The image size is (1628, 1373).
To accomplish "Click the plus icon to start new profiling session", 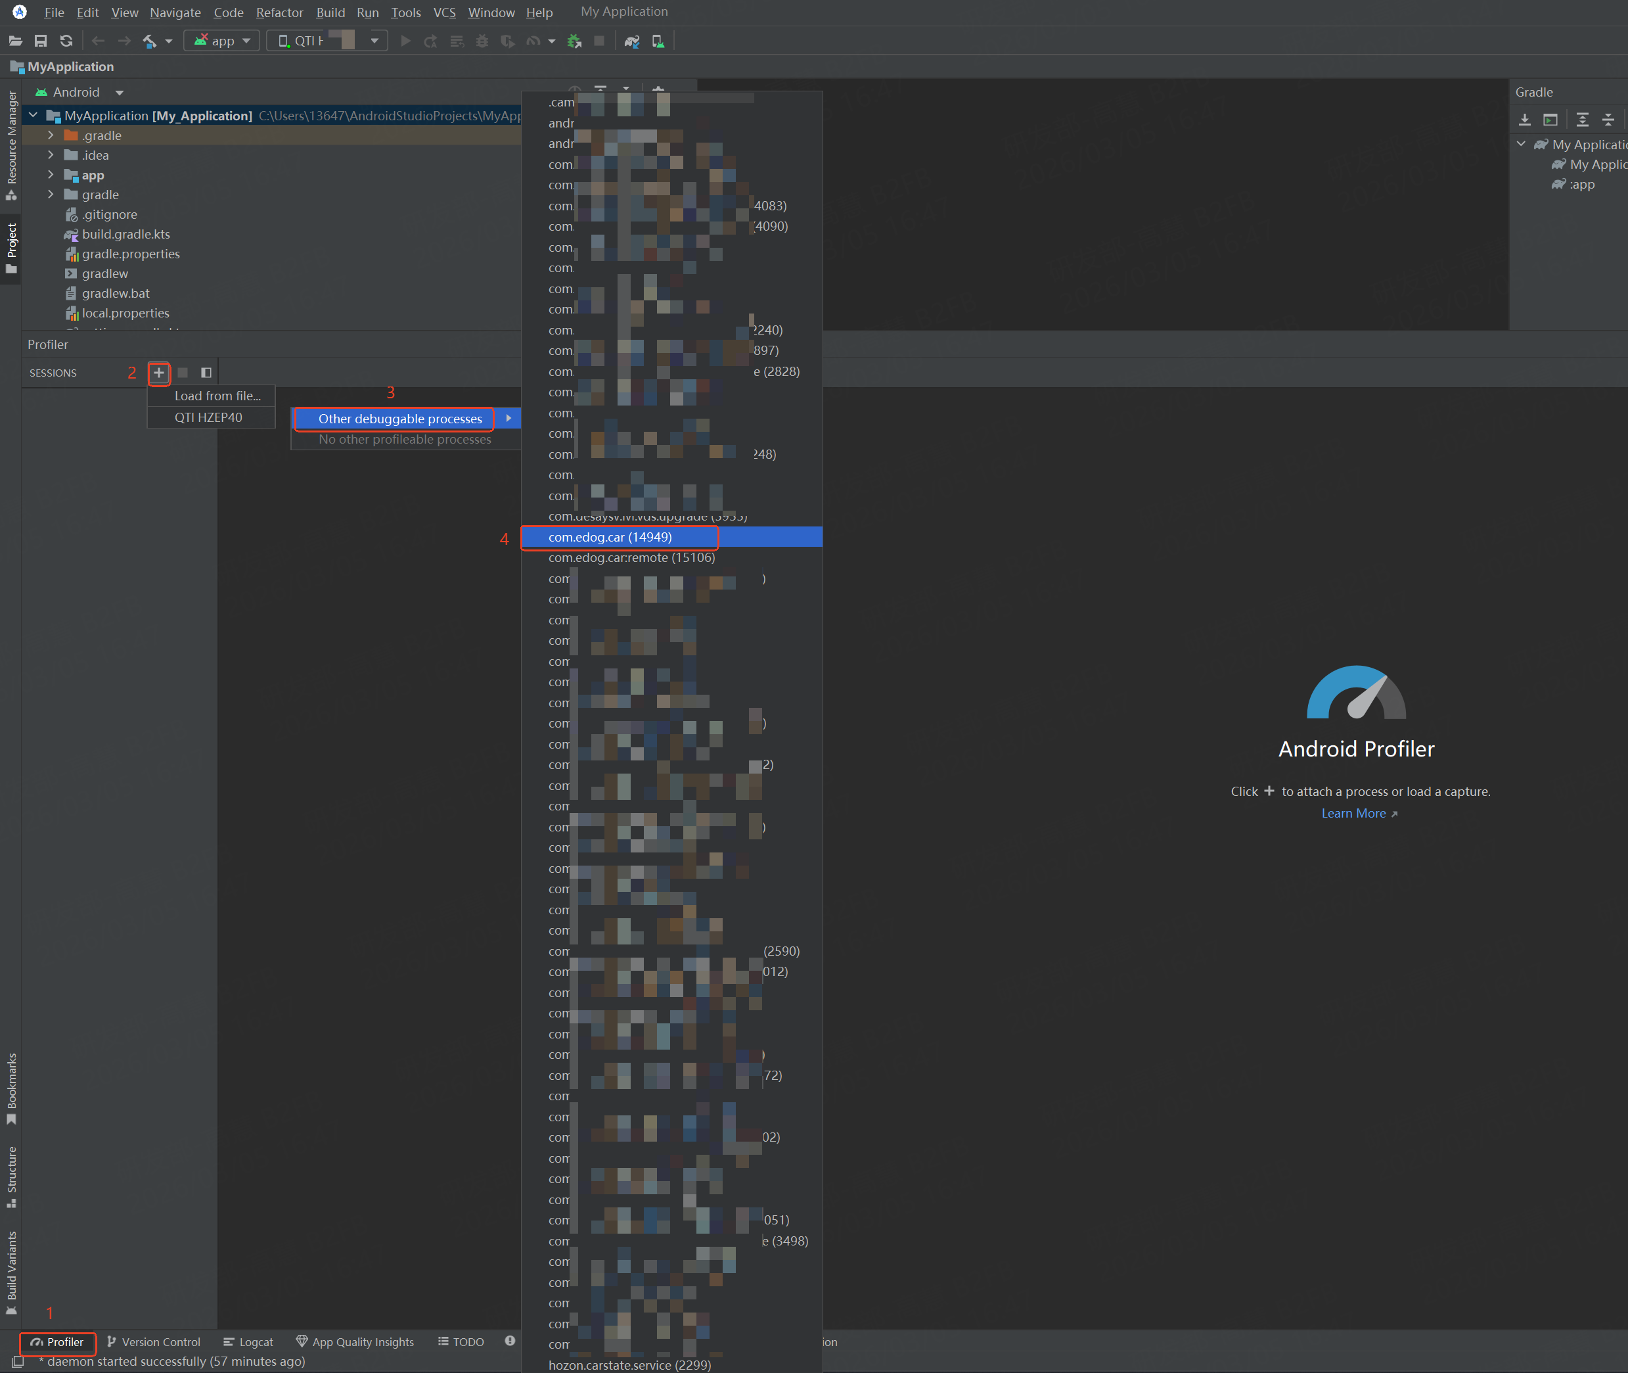I will pyautogui.click(x=159, y=373).
